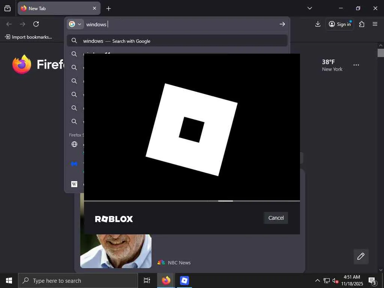Open the clock showing 4:51 AM
The image size is (384, 288).
(352, 280)
